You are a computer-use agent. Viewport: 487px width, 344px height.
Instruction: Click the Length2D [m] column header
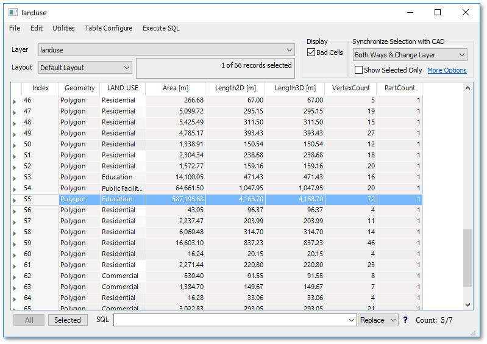(235, 88)
